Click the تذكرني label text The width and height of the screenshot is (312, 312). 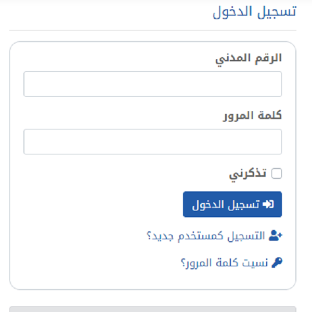point(248,175)
